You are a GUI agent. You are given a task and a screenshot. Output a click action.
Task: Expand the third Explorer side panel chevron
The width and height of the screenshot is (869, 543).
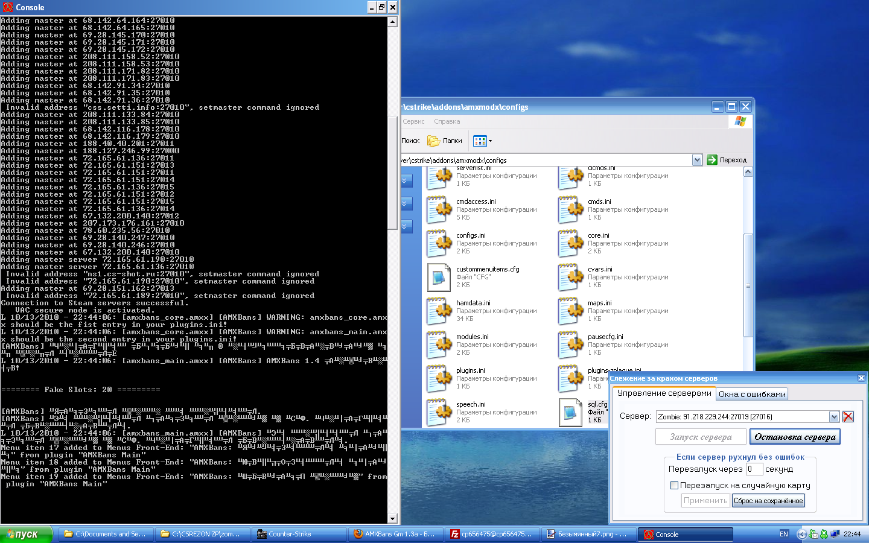pyautogui.click(x=406, y=226)
